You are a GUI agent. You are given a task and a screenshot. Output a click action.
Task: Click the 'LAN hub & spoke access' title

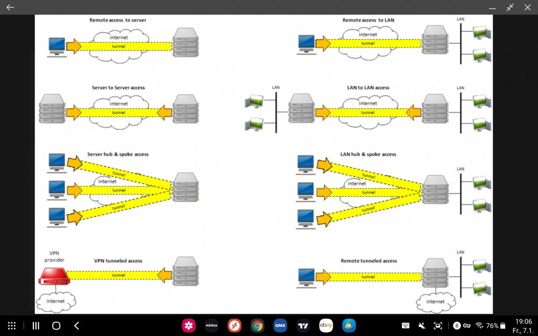368,154
